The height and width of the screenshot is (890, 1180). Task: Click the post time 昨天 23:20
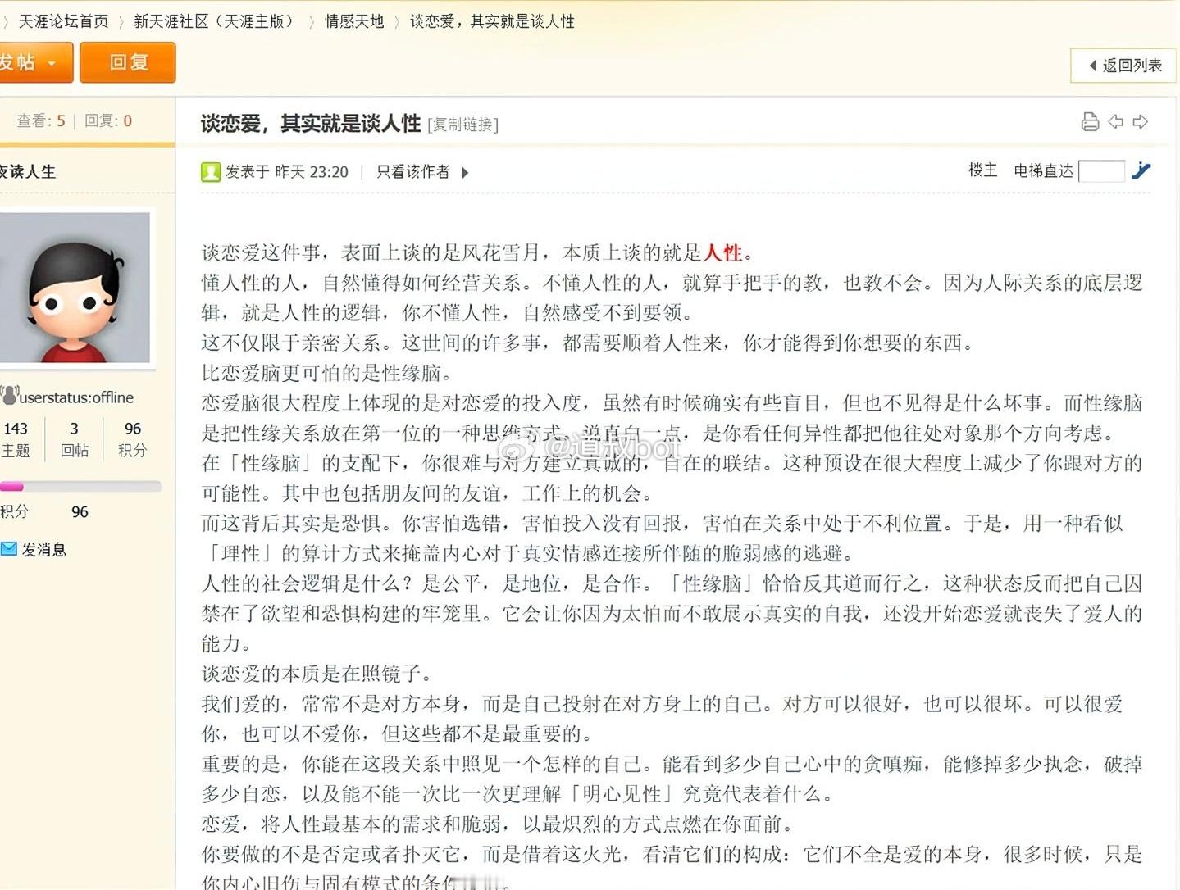click(x=312, y=172)
